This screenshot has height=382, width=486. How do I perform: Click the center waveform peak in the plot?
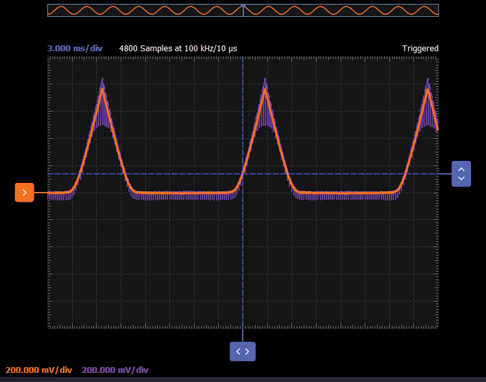coord(265,88)
